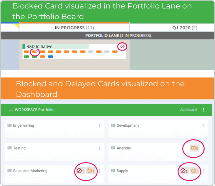Click the delayed clock icon on Supply board
Screen dimensions: 215x186
coord(195,171)
